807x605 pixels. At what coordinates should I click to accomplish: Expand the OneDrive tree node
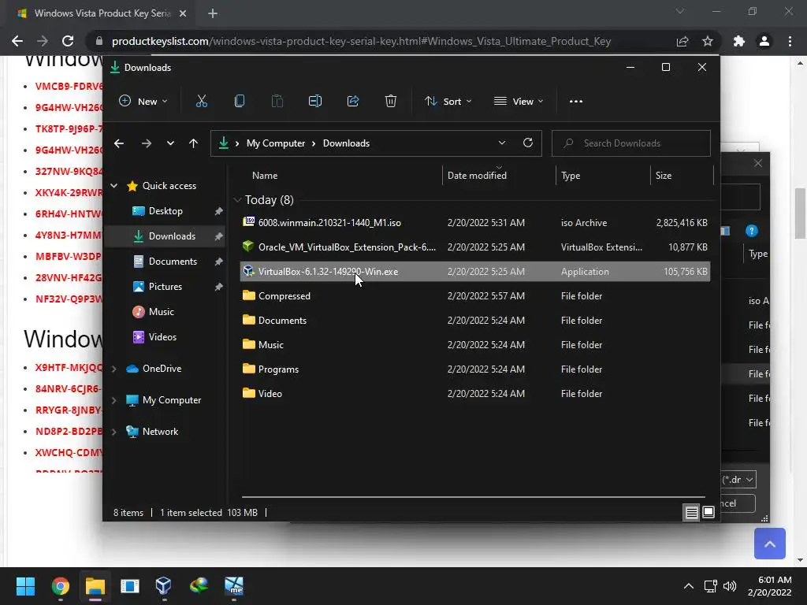click(x=113, y=369)
